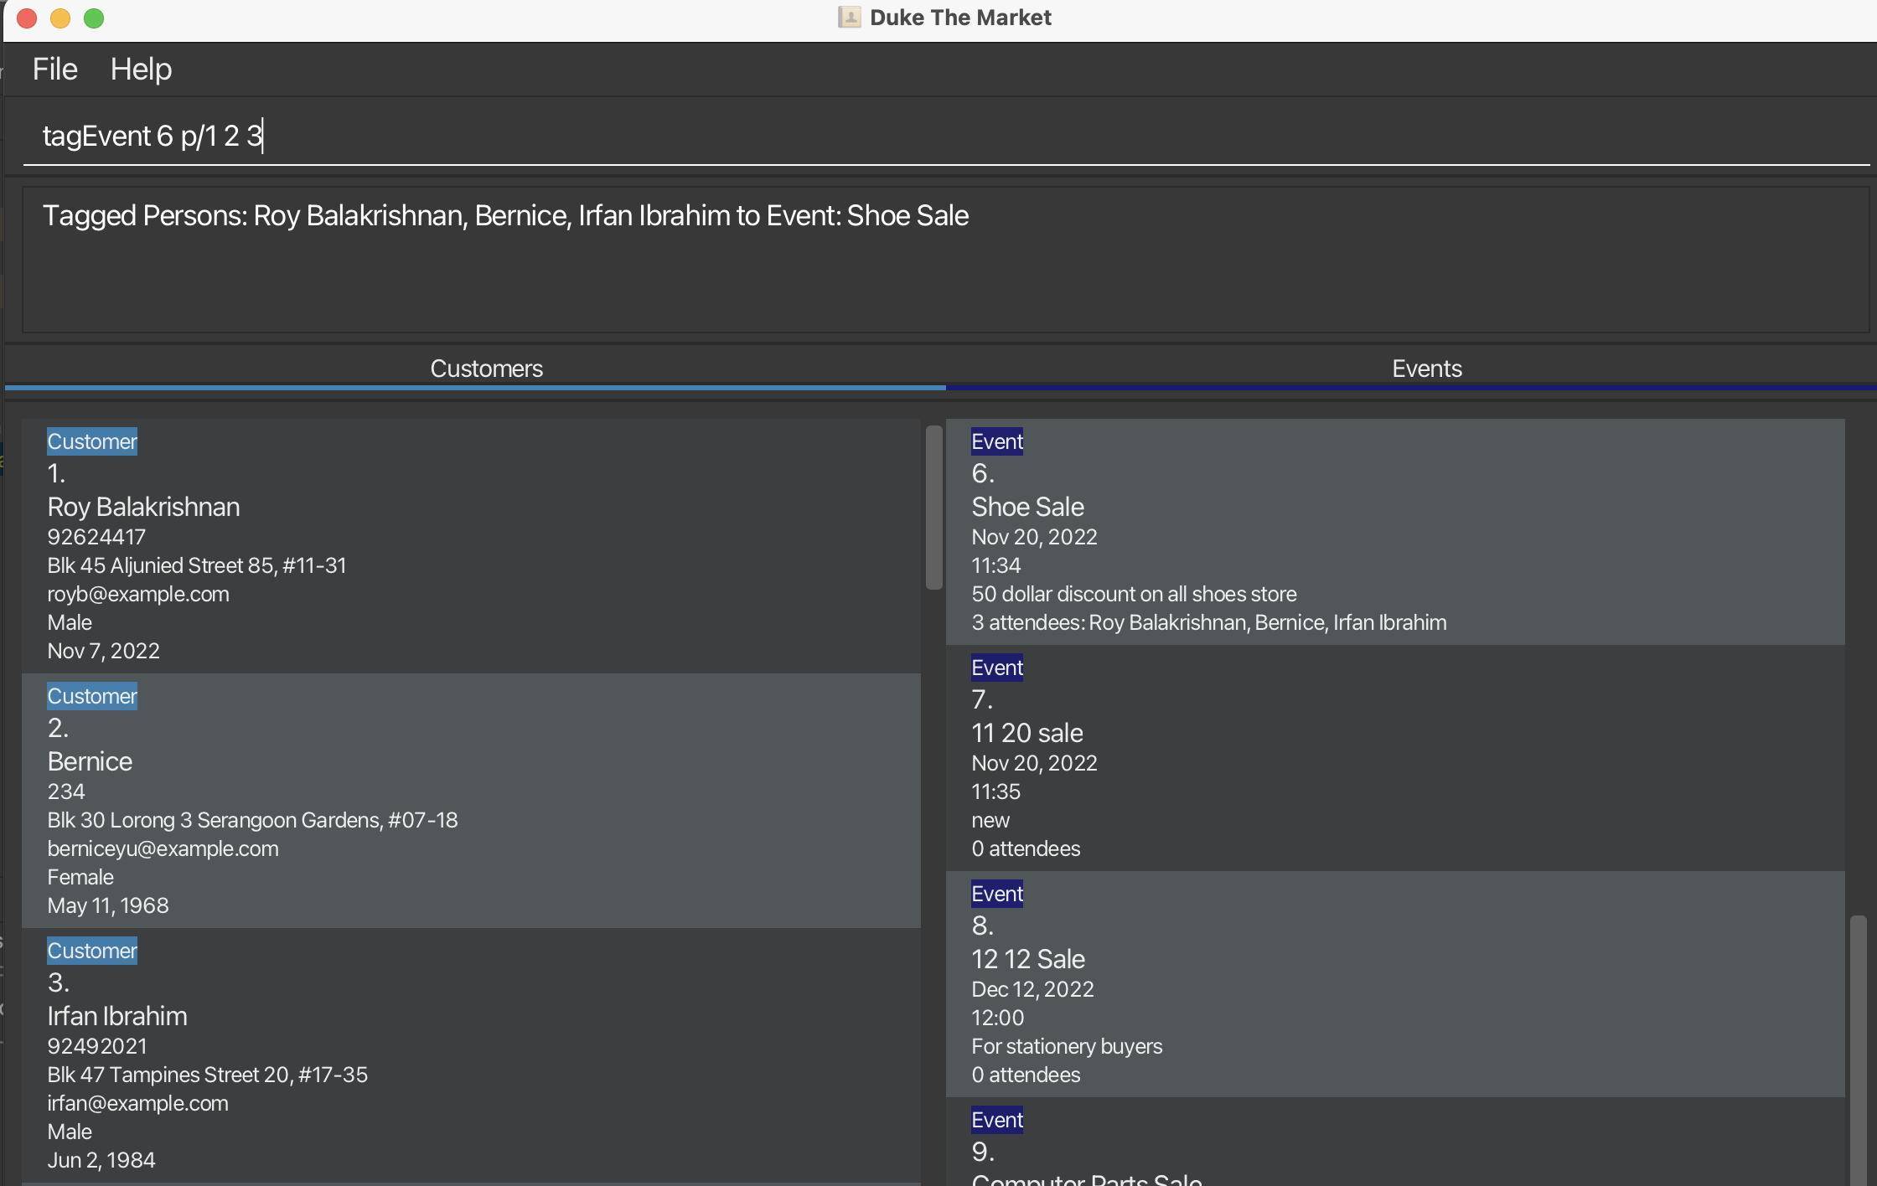Click the Event label above Shoe Sale
The image size is (1877, 1186).
(996, 441)
